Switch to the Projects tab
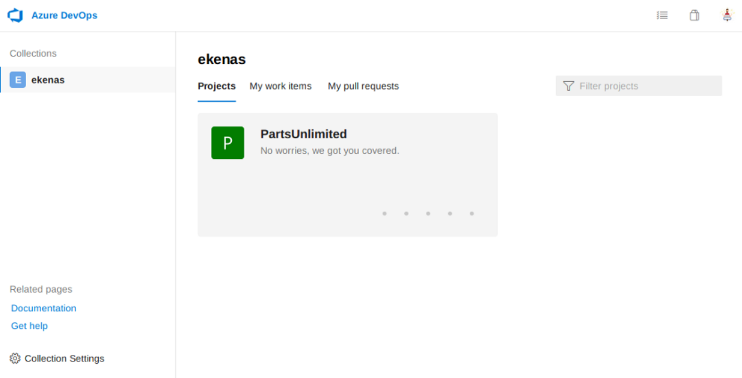Viewport: 742px width, 378px height. point(216,86)
